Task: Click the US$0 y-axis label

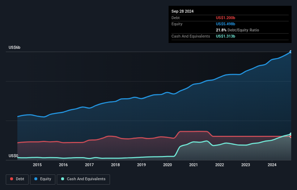Action: point(13,156)
